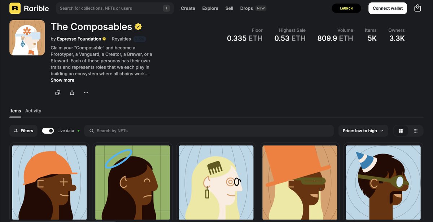The image size is (433, 222).
Task: Click the LAUNCH button
Action: tap(346, 8)
